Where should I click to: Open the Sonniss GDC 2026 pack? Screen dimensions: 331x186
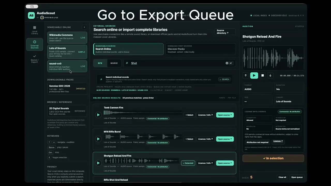tap(67, 89)
